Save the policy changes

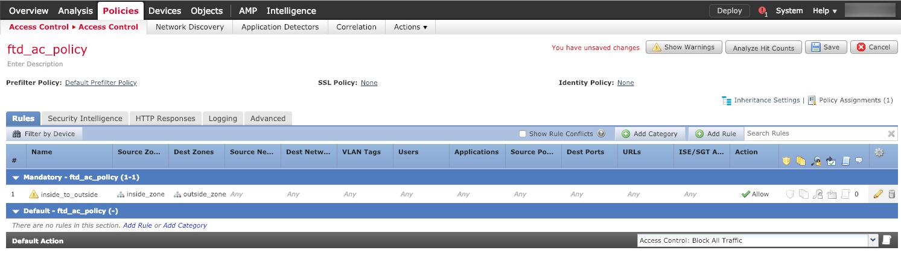point(826,47)
